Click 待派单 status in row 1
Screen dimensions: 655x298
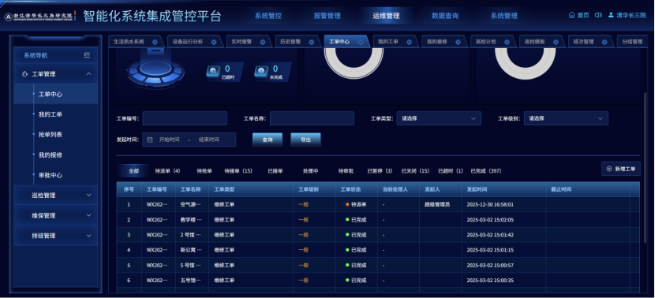(x=356, y=204)
